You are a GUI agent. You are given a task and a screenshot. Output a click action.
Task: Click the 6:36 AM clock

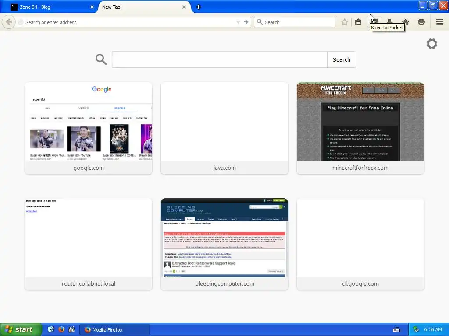click(433, 330)
